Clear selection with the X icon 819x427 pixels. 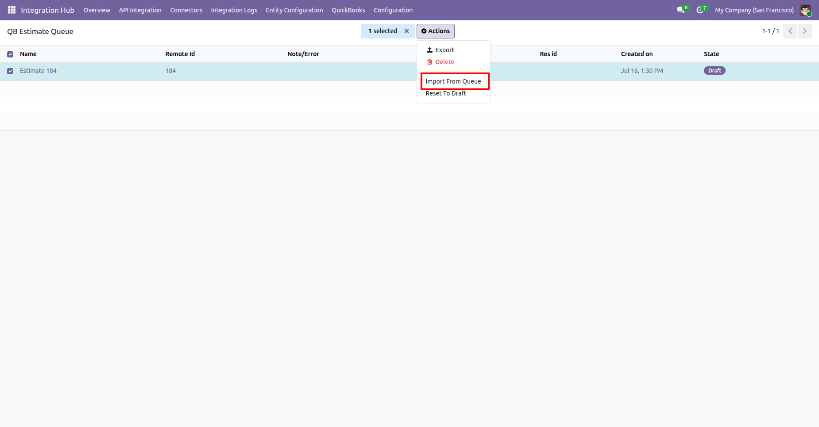click(x=406, y=31)
